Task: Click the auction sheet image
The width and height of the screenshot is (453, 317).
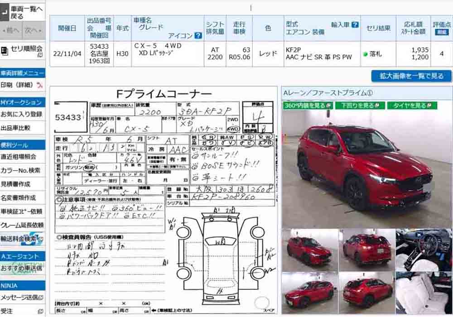Action: coord(164,200)
